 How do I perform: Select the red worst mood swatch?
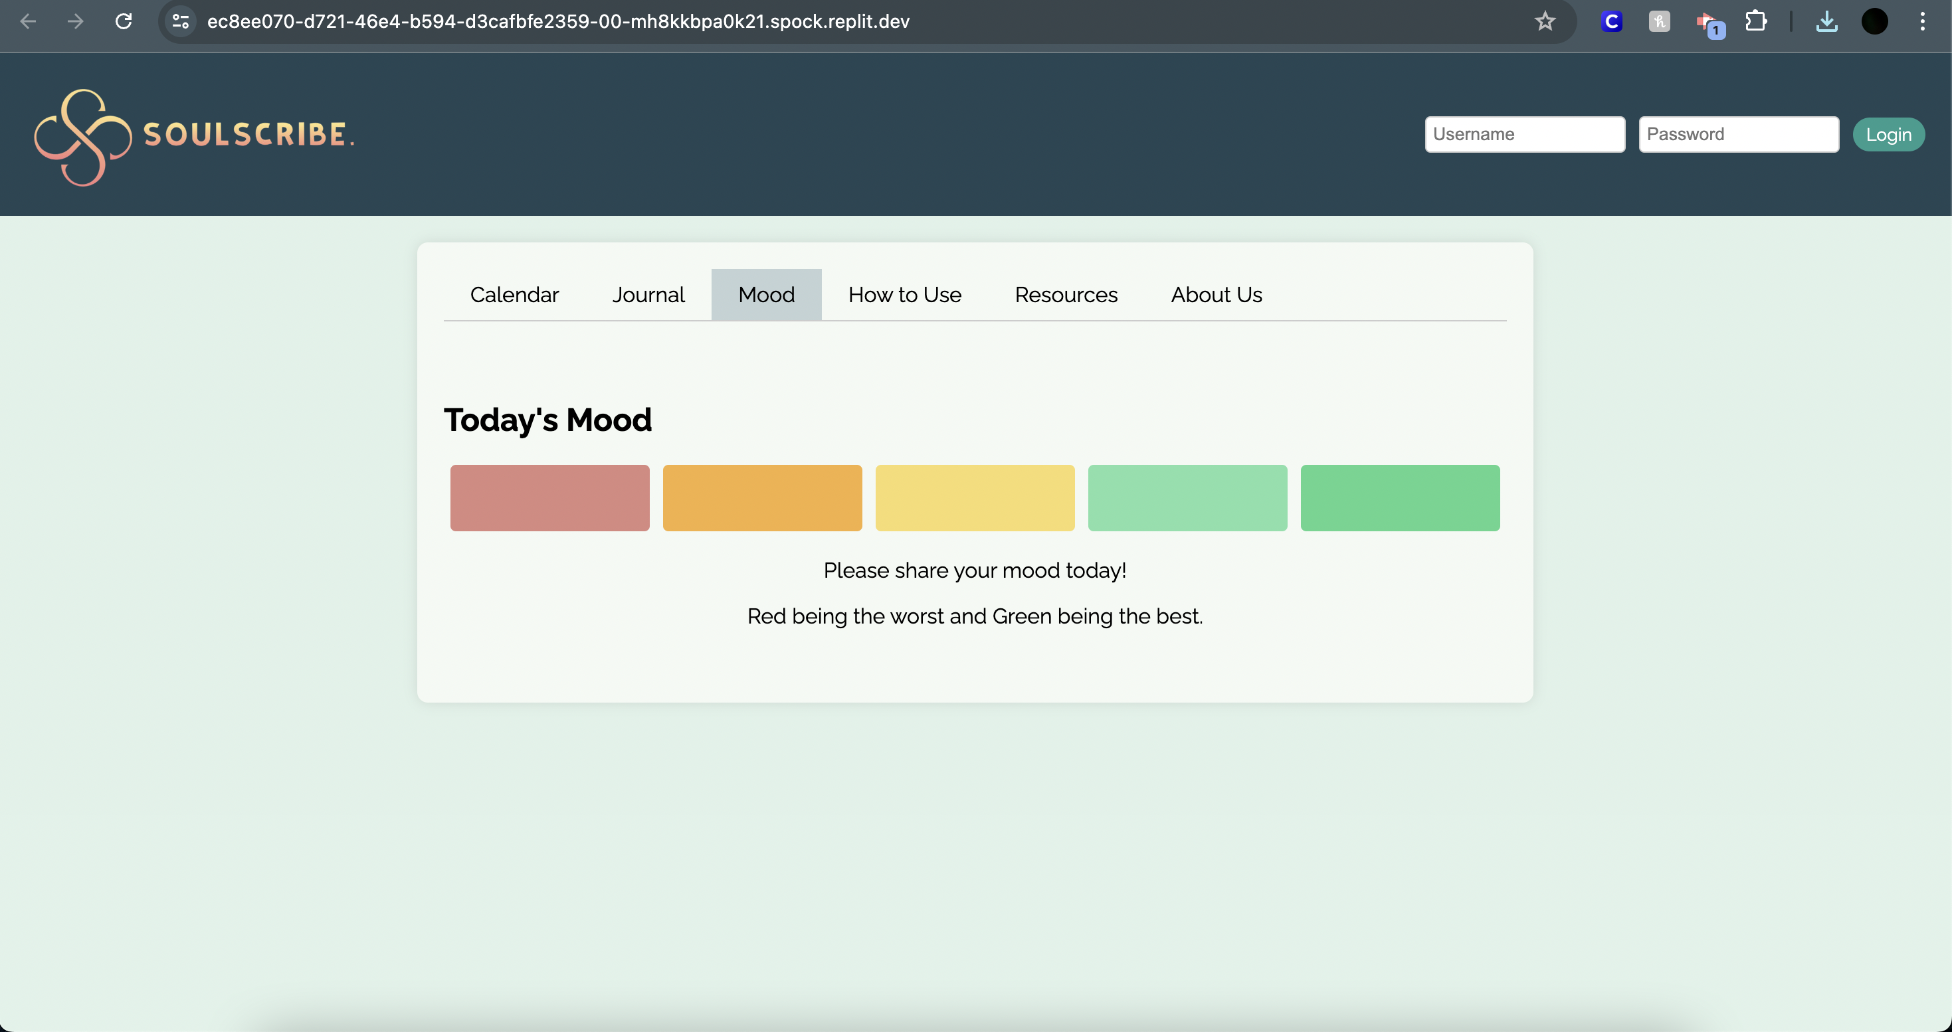click(x=549, y=497)
